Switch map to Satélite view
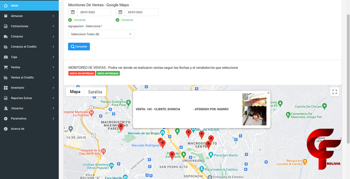The height and width of the screenshot is (179, 350). point(95,92)
